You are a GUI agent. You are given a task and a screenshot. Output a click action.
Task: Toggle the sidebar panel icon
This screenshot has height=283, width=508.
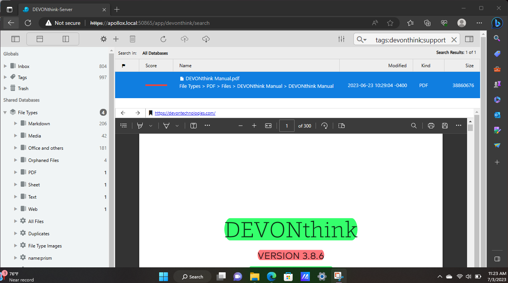(15, 39)
